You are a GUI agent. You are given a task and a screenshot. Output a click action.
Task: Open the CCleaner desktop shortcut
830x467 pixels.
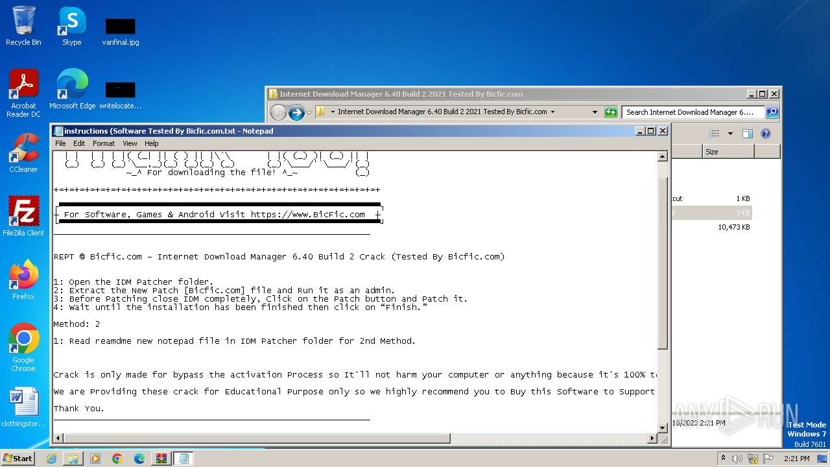tap(23, 153)
